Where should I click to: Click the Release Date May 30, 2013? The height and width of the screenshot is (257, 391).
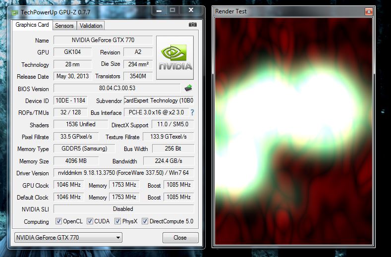coord(72,76)
